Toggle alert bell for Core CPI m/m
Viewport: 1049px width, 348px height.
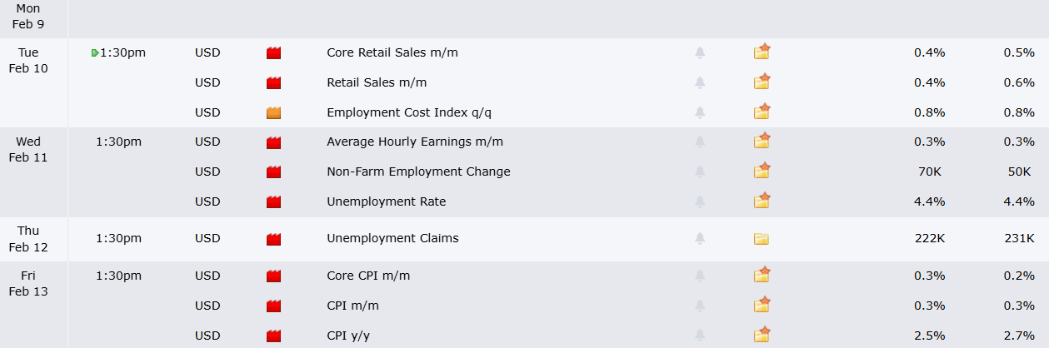[700, 276]
